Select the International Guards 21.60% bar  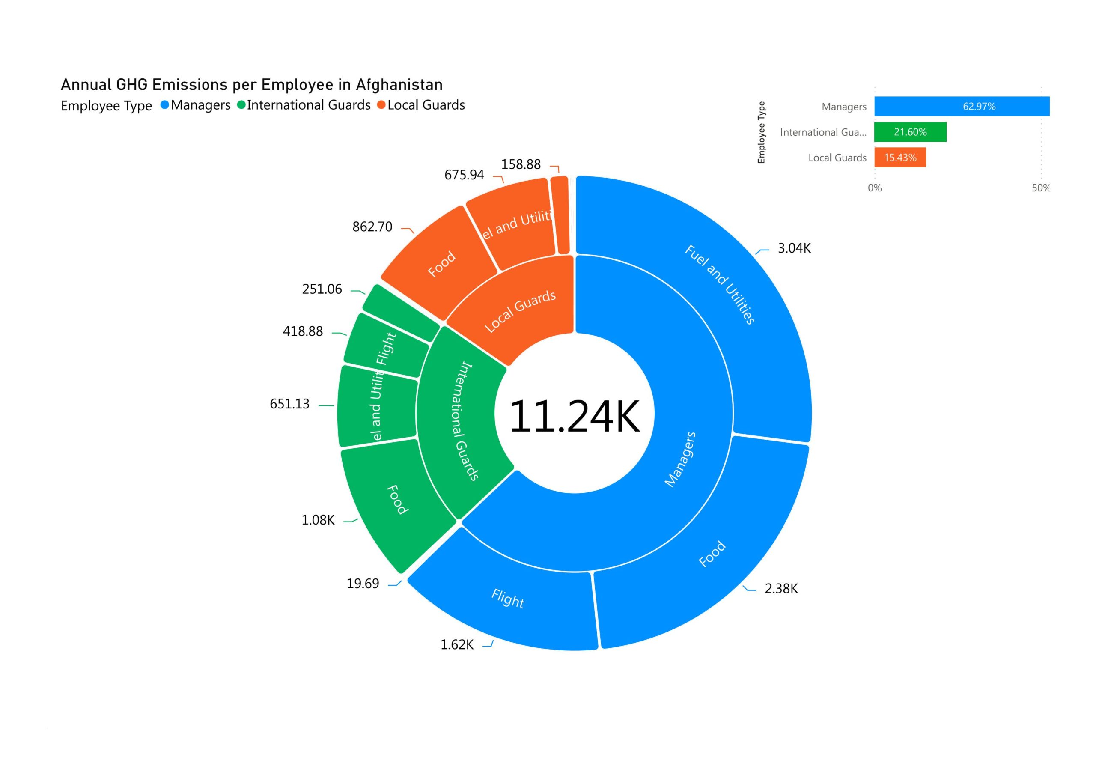click(910, 132)
